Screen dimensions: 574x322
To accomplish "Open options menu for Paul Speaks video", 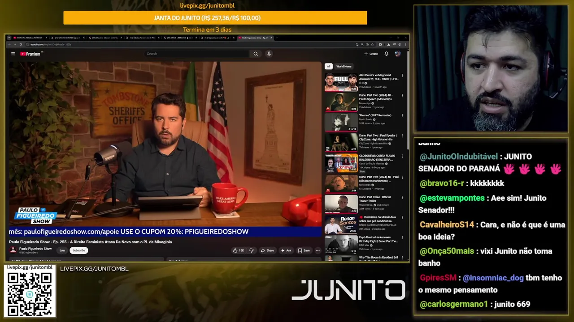I will point(402,136).
